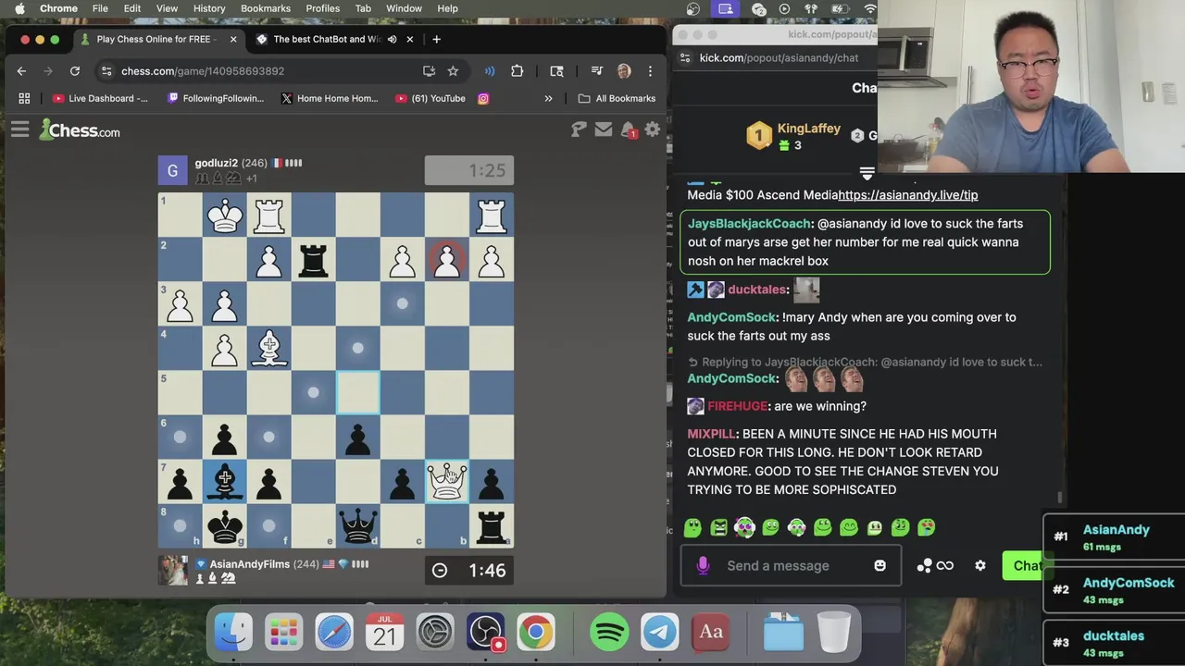The height and width of the screenshot is (666, 1185).
Task: Click the chess.com address bar URL
Action: click(203, 70)
